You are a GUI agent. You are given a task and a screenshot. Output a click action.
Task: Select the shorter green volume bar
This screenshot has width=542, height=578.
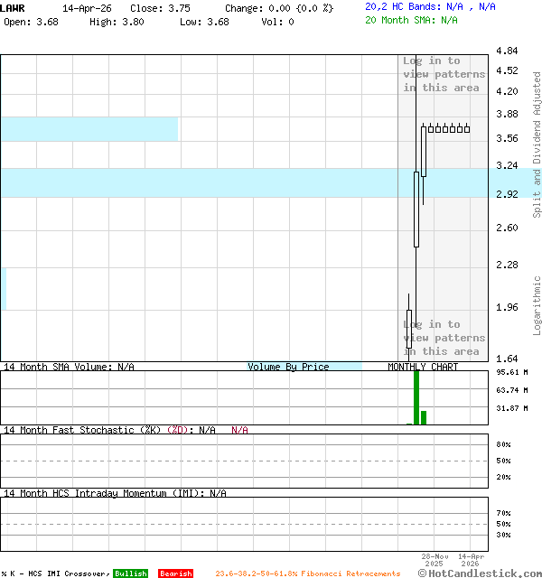click(424, 417)
